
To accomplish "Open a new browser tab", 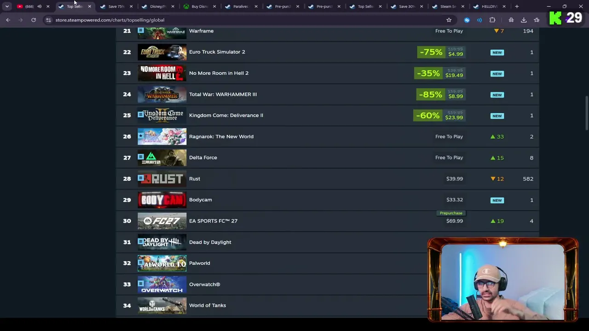I will tap(517, 6).
